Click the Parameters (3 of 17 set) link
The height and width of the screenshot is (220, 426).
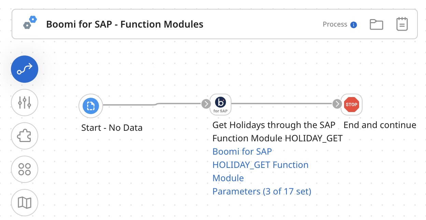262,191
